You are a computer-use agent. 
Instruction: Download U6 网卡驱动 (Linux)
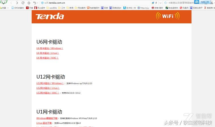pos(48,53)
